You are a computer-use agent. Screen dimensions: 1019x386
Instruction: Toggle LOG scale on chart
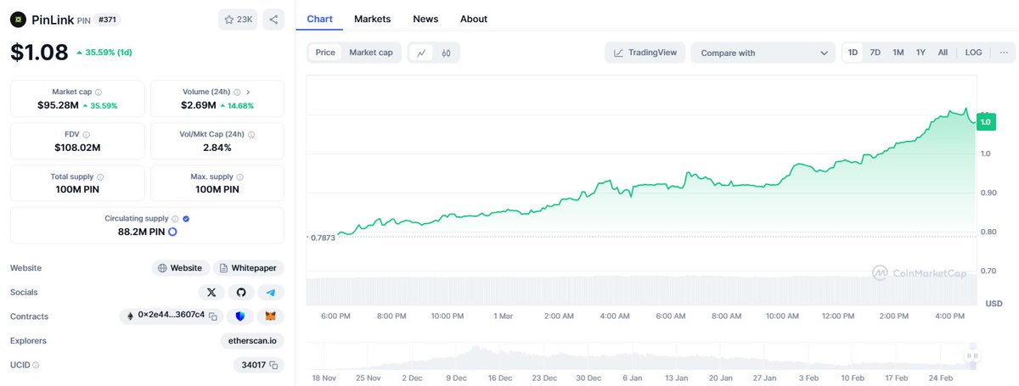[973, 53]
